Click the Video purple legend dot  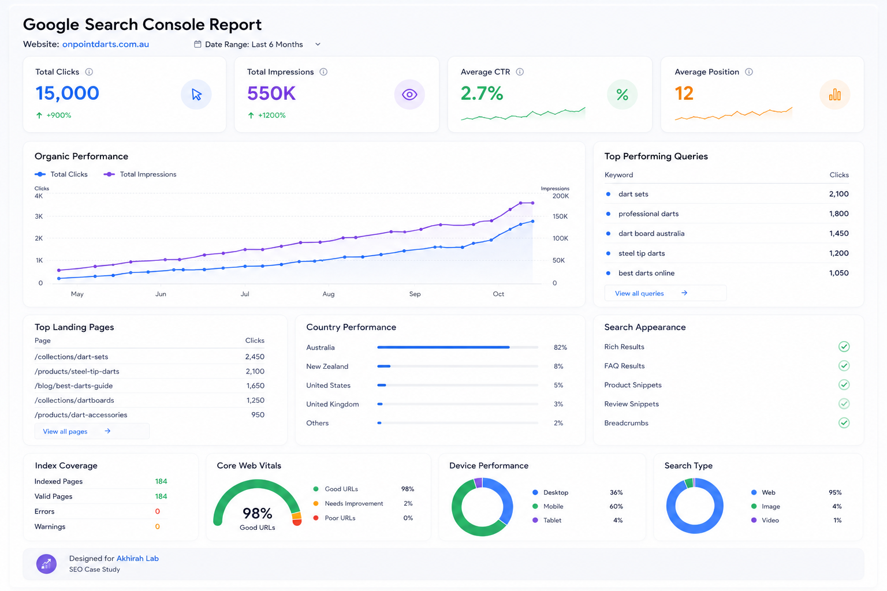pos(754,521)
